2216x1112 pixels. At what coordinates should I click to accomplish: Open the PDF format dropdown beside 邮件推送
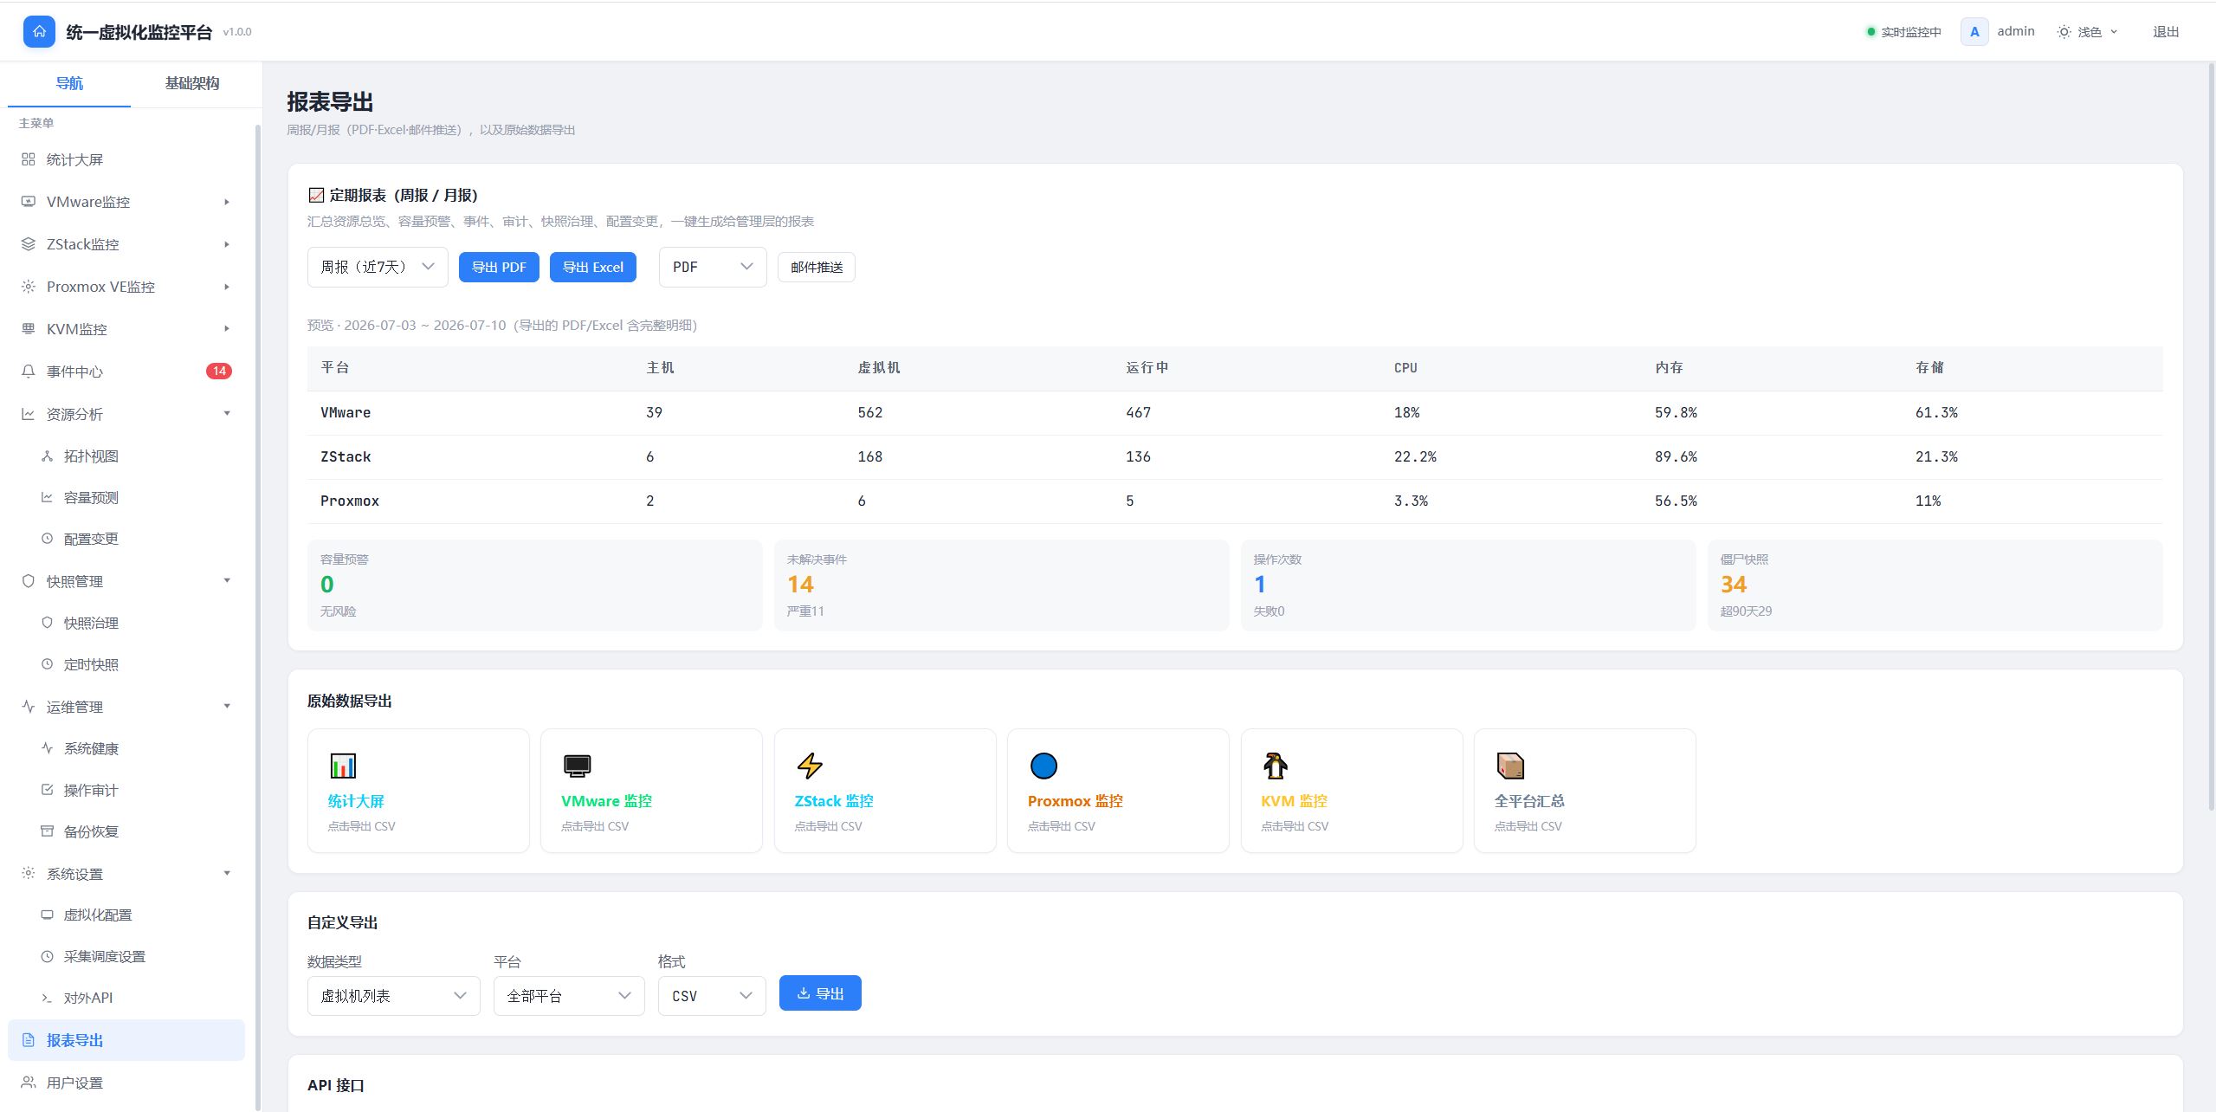[713, 267]
